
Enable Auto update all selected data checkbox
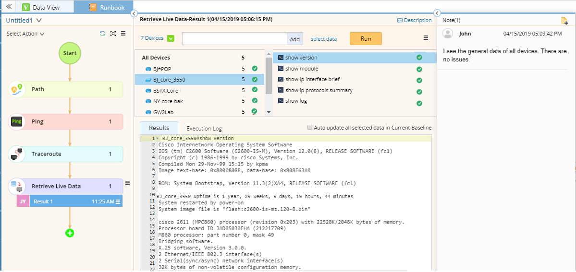point(310,128)
